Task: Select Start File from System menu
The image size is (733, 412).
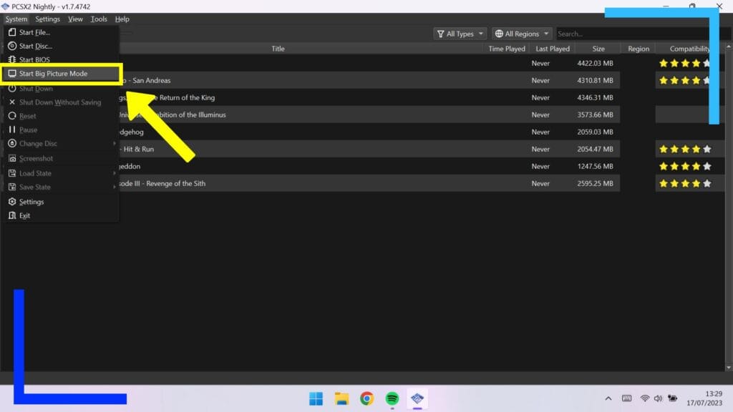Action: click(34, 32)
